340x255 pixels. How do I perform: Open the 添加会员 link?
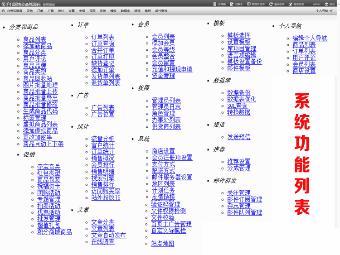coord(163,43)
